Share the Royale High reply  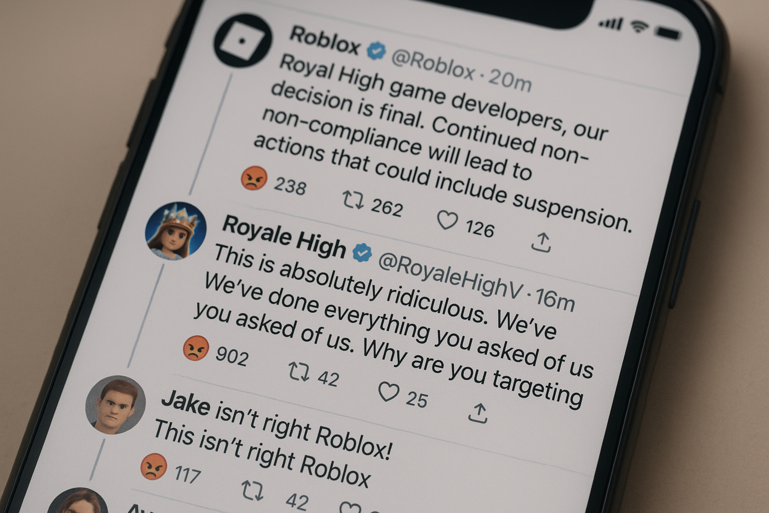(478, 413)
